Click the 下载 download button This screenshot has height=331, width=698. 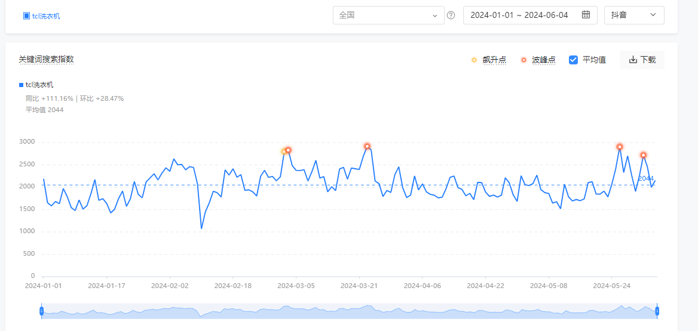coord(642,60)
